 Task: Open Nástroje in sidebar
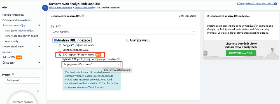[x=7, y=52]
